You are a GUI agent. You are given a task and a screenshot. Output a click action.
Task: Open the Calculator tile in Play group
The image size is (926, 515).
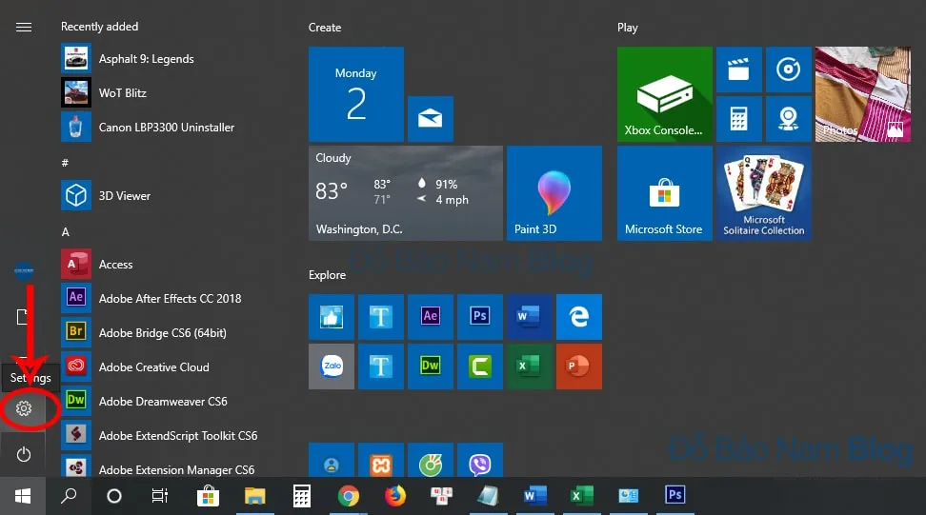tap(738, 119)
